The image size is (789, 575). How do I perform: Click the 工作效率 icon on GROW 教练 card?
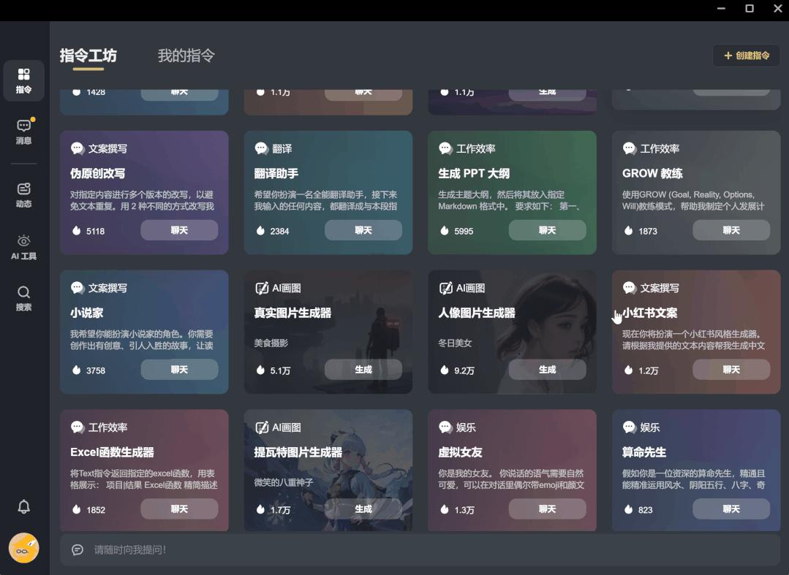click(629, 148)
